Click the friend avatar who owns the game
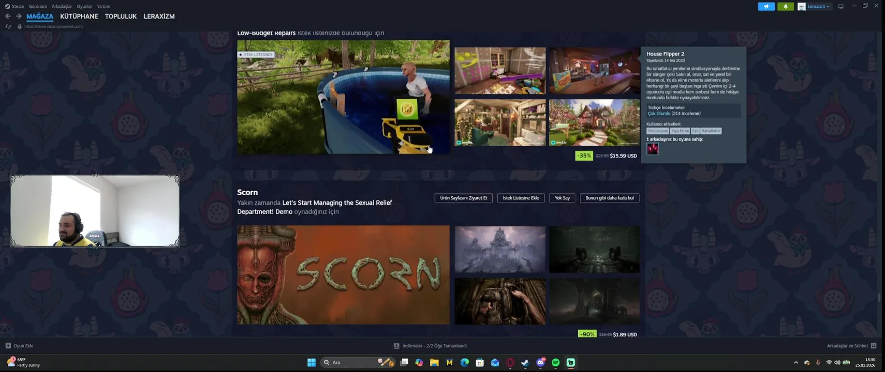This screenshot has width=885, height=372. pos(653,149)
